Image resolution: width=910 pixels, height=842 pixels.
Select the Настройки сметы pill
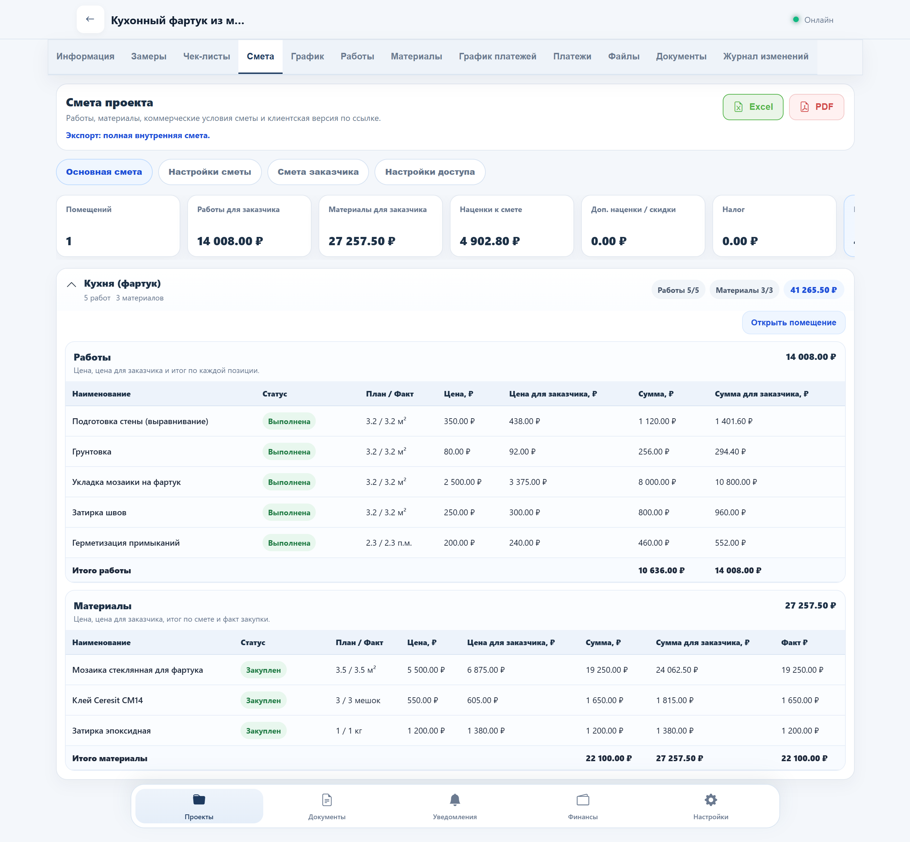210,172
